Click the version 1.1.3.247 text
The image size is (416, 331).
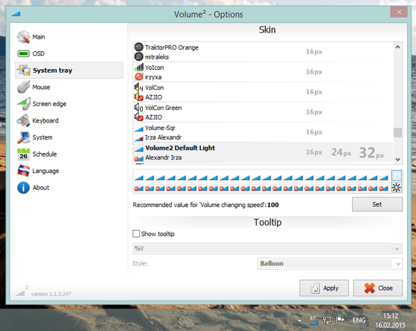51,294
